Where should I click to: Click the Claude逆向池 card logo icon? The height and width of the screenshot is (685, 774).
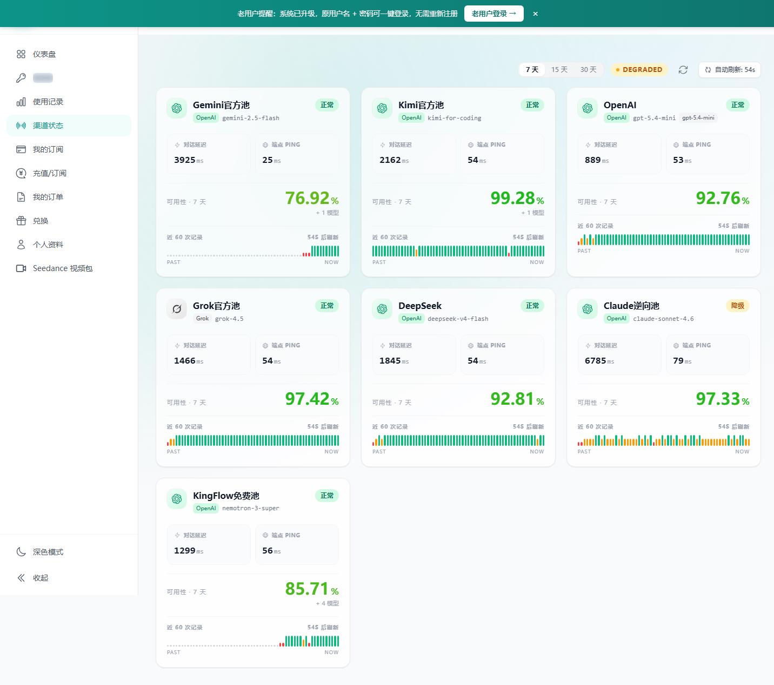588,309
